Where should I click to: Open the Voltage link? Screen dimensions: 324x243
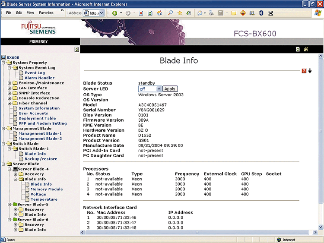tap(38, 194)
